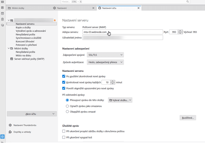
Task: Select Nastavení serveru in account tree
Action: (32, 24)
